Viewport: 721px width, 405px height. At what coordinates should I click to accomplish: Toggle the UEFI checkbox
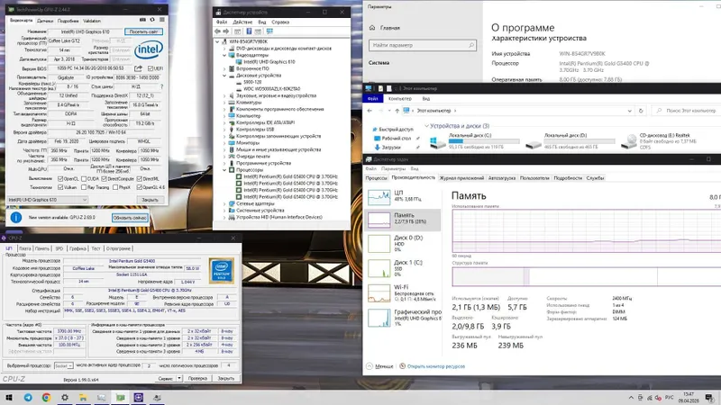pyautogui.click(x=151, y=68)
